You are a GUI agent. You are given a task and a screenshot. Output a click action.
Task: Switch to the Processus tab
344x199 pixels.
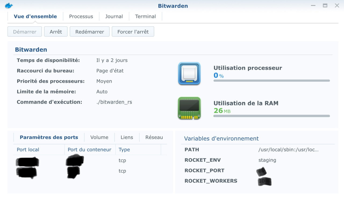(x=81, y=16)
